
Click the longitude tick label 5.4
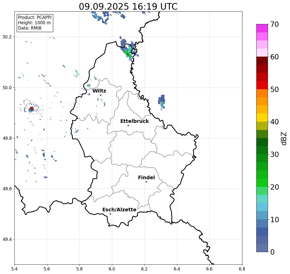pyautogui.click(x=14, y=269)
